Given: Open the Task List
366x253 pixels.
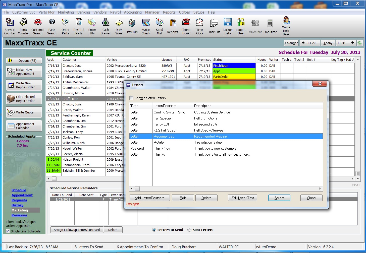Looking at the screenshot, I should coord(214,26).
